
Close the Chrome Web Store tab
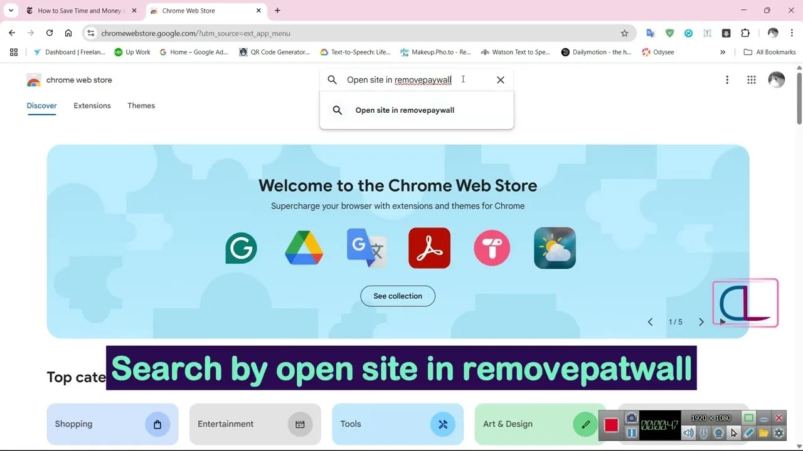pos(258,11)
